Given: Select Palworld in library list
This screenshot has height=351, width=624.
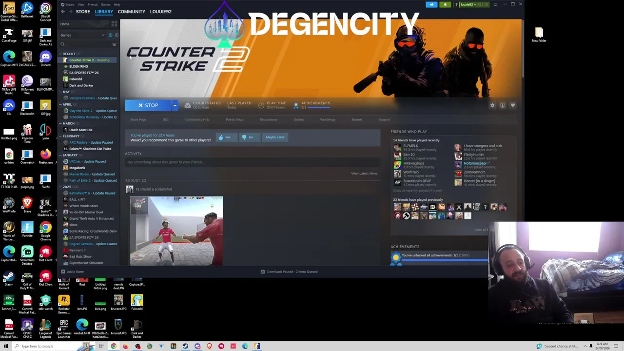Looking at the screenshot, I should coord(76,79).
